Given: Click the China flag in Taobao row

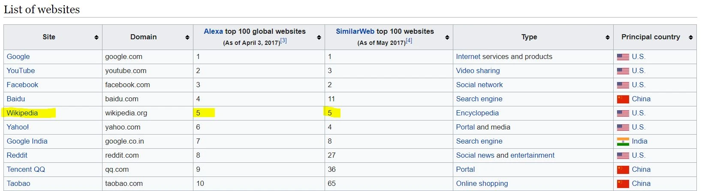Looking at the screenshot, I should coord(623,184).
